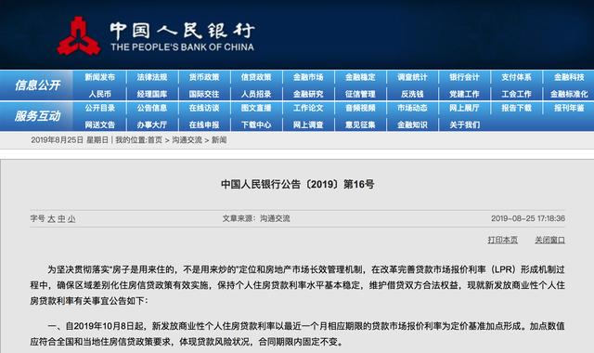Screen dimensions: 594x353
Task: Go to 网送文告
Action: click(x=100, y=124)
